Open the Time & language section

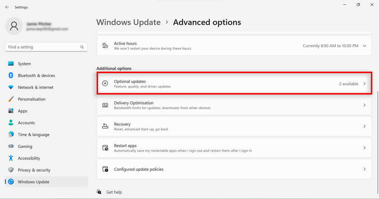(33, 135)
